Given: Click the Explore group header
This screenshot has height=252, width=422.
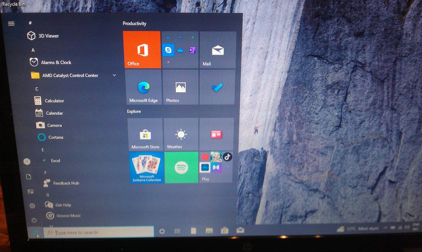Looking at the screenshot, I should (x=134, y=111).
